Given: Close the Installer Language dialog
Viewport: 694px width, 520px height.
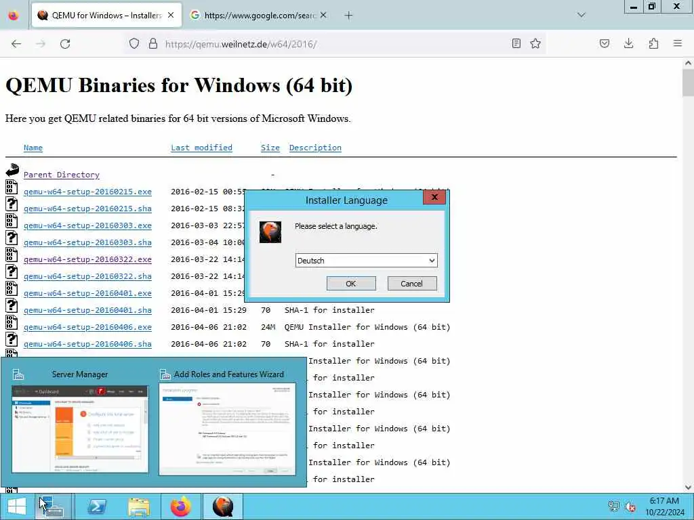Looking at the screenshot, I should pos(434,197).
